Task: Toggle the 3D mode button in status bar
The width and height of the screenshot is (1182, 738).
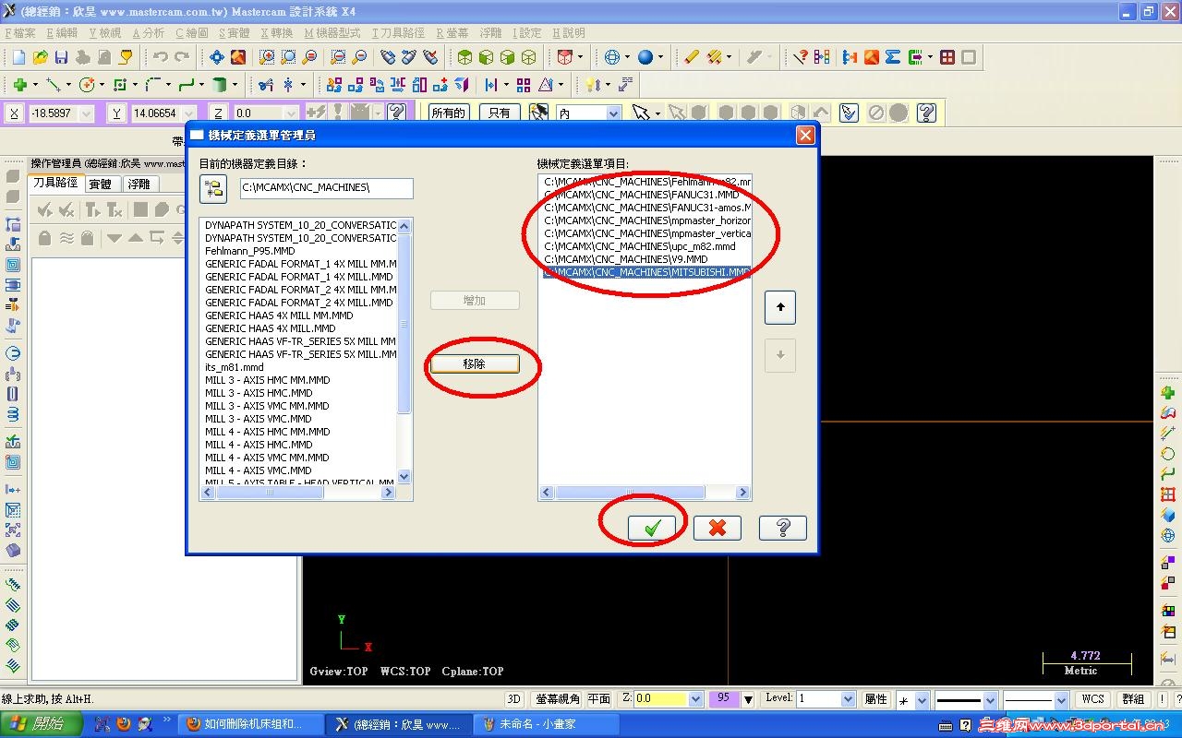Action: (514, 699)
